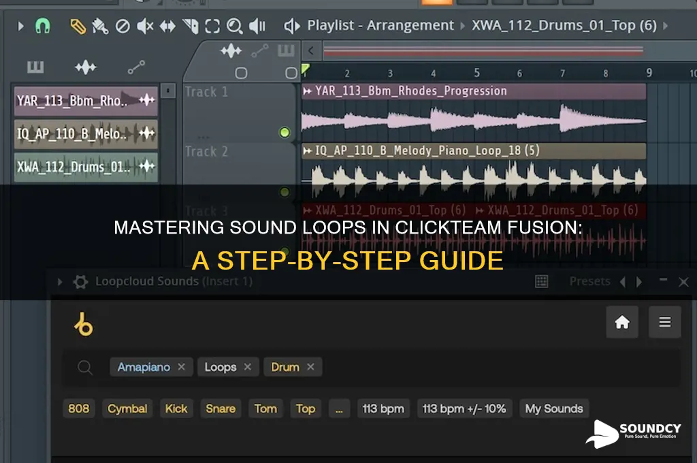The image size is (697, 463).
Task: Filter by the Snare tag
Action: 221,409
